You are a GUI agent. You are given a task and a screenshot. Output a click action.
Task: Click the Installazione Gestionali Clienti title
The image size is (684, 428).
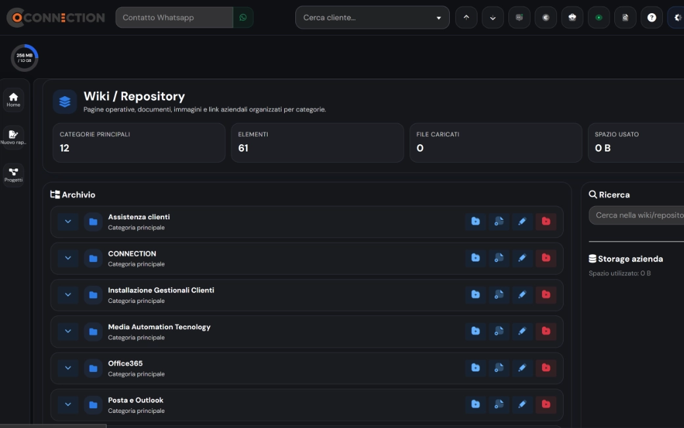(161, 290)
